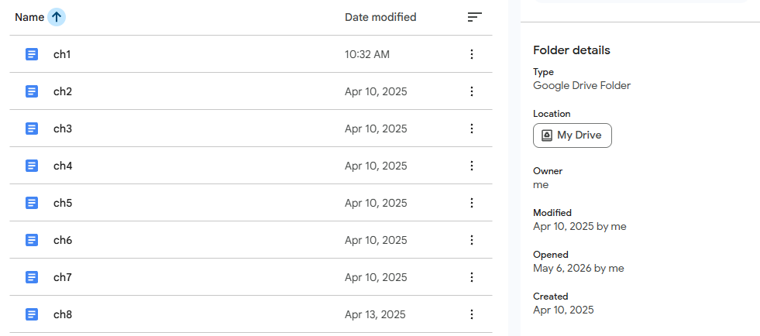
Task: Open the three-dot menu for ch1
Action: tap(472, 54)
